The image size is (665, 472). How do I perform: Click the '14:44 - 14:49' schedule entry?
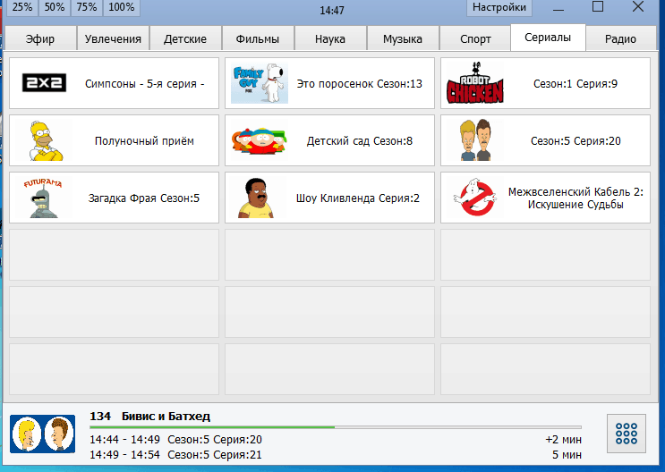[x=175, y=440]
